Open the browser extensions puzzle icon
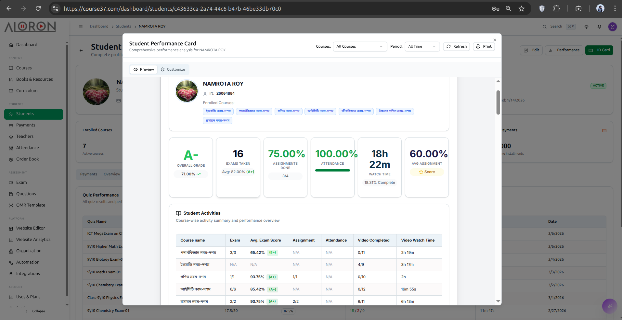622x320 pixels. [x=557, y=9]
